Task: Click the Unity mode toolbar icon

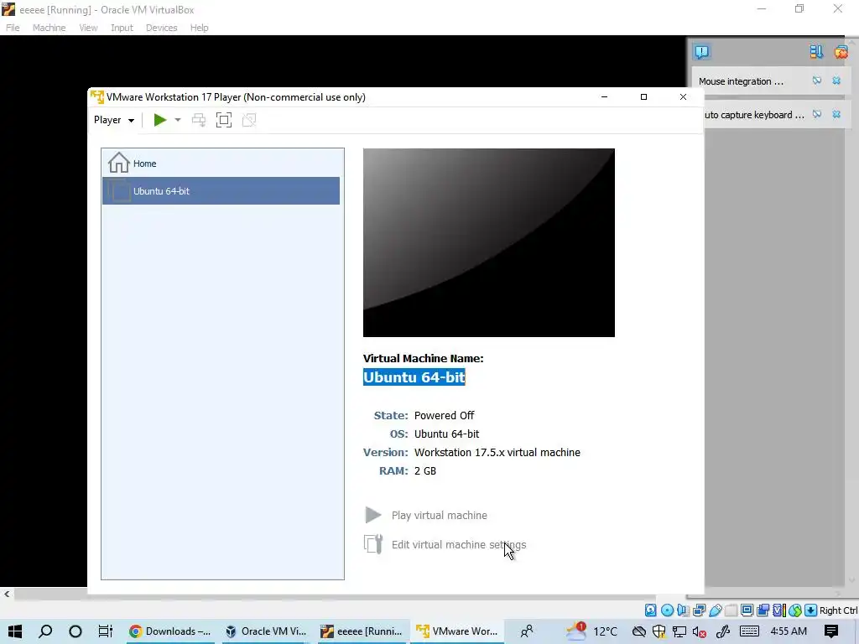Action: coord(248,120)
